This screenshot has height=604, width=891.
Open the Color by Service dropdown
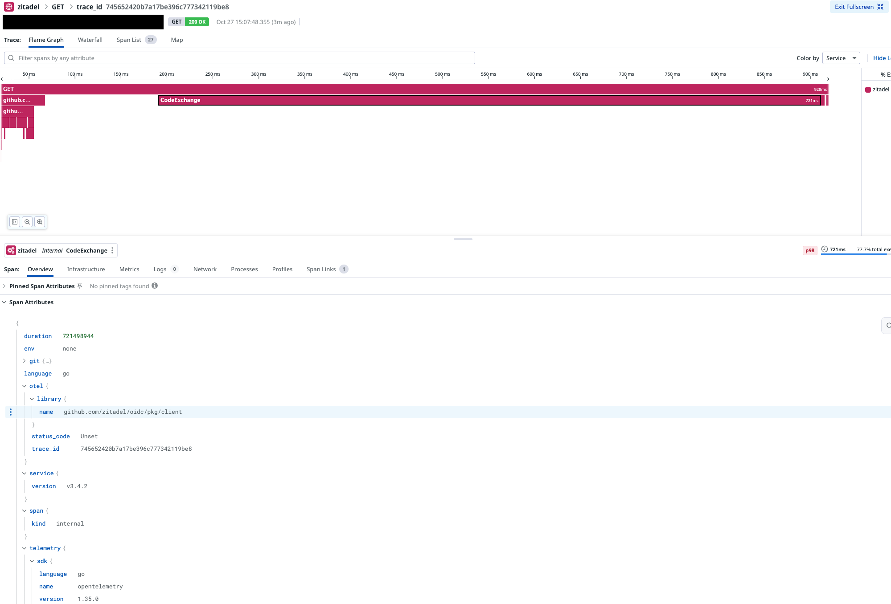coord(841,58)
